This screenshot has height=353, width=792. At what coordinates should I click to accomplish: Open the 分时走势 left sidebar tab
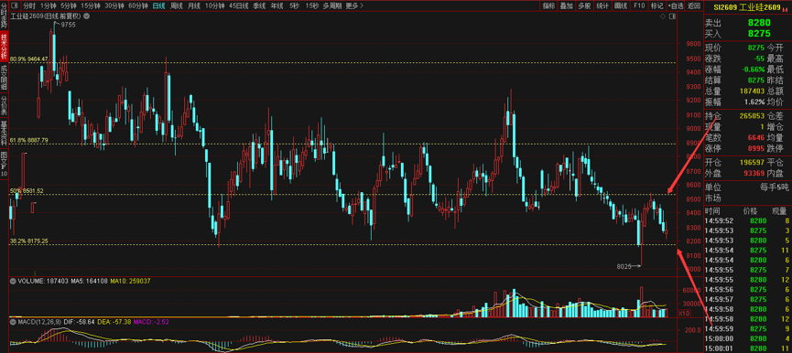[4, 16]
